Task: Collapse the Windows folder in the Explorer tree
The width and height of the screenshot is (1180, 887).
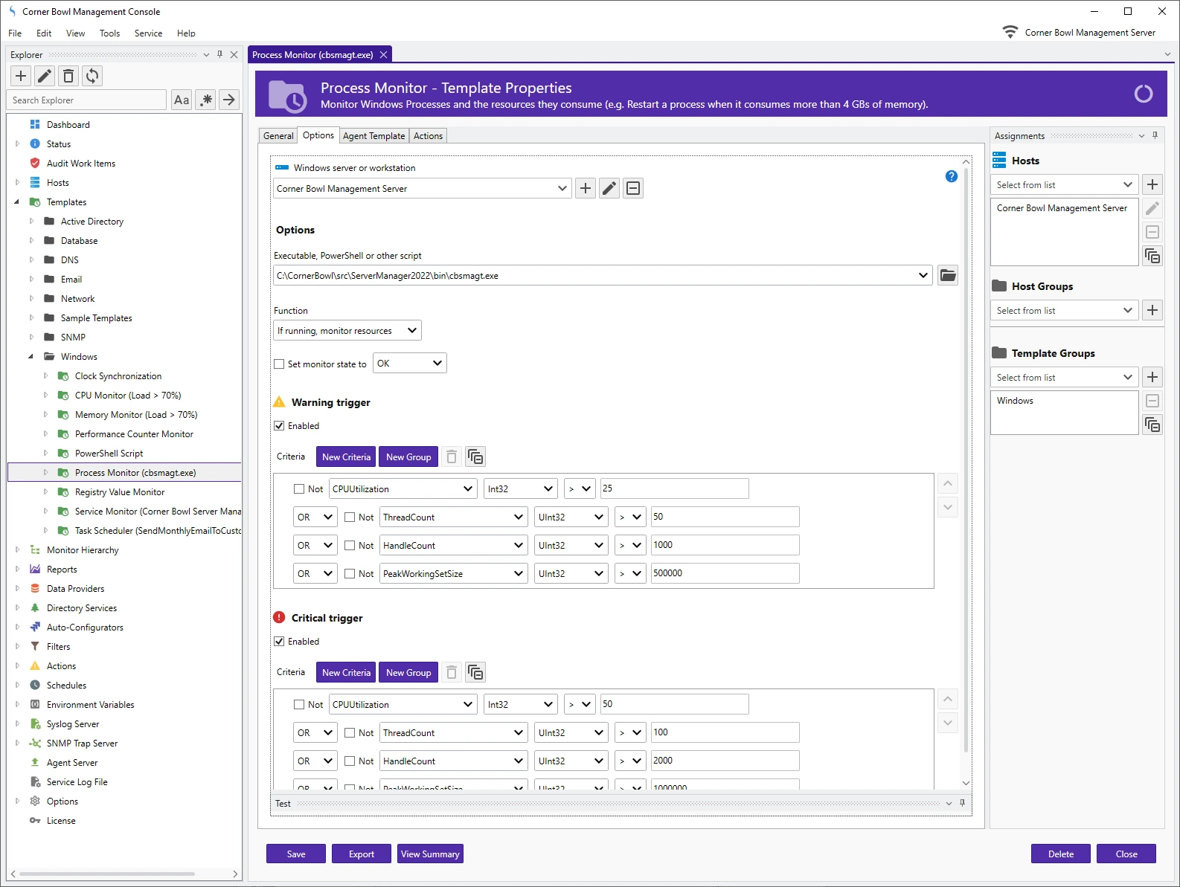Action: (31, 357)
